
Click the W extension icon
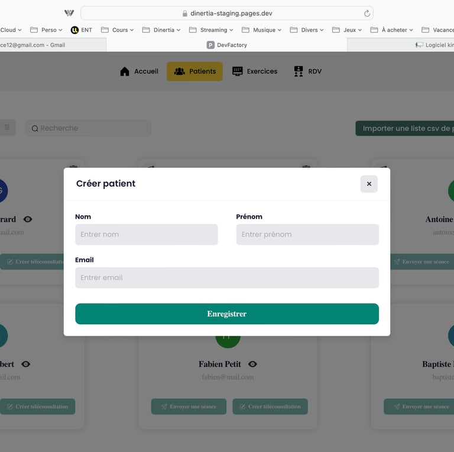click(x=69, y=13)
